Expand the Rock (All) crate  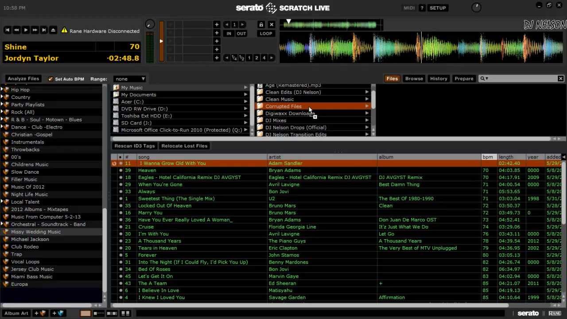[x=2, y=112]
